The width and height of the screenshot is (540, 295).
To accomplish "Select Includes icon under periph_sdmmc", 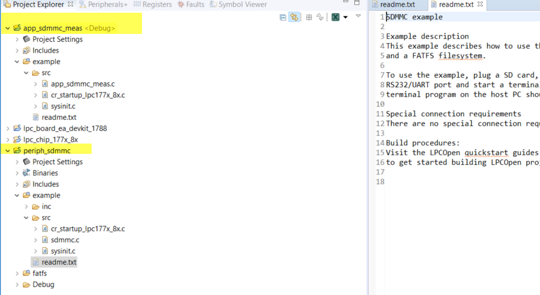I will coord(26,184).
